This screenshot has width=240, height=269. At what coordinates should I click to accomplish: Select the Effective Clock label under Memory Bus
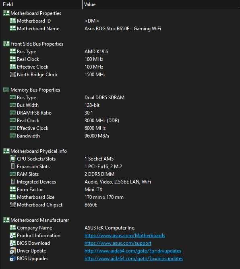click(x=33, y=128)
